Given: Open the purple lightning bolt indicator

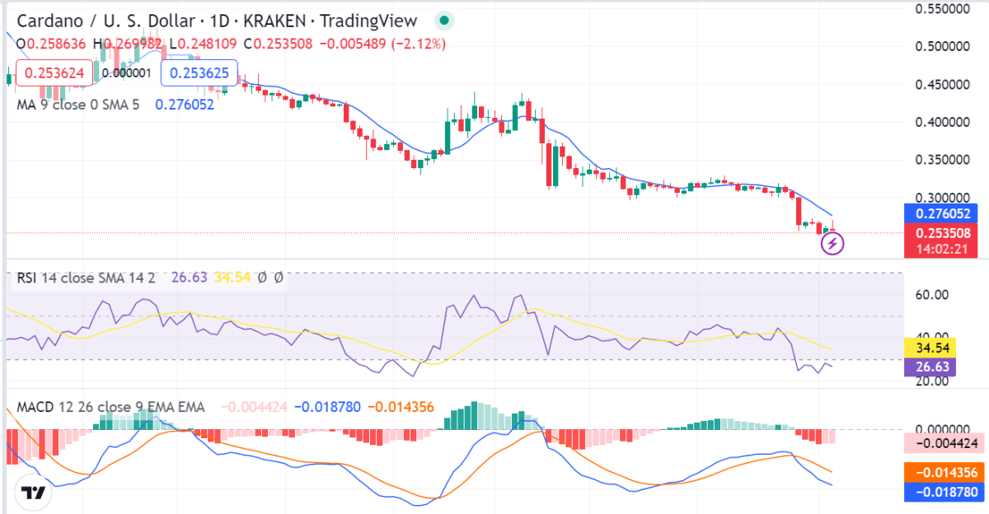Looking at the screenshot, I should click(833, 243).
